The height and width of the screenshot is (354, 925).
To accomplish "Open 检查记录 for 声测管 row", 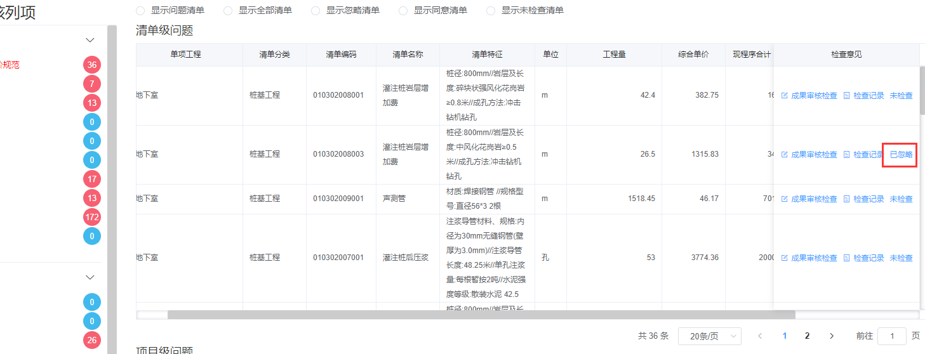I will click(x=863, y=199).
